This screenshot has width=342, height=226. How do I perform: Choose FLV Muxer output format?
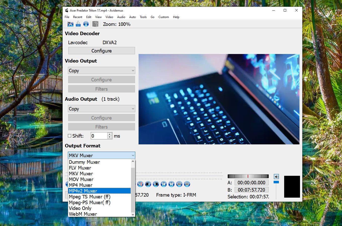[100, 168]
